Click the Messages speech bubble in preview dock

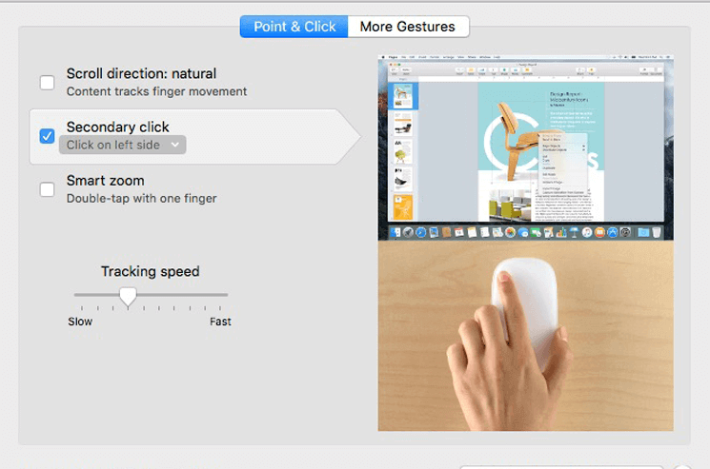tap(523, 232)
